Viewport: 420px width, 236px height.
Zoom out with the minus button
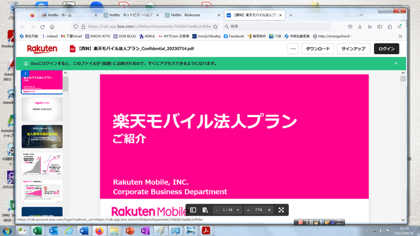tap(249, 210)
